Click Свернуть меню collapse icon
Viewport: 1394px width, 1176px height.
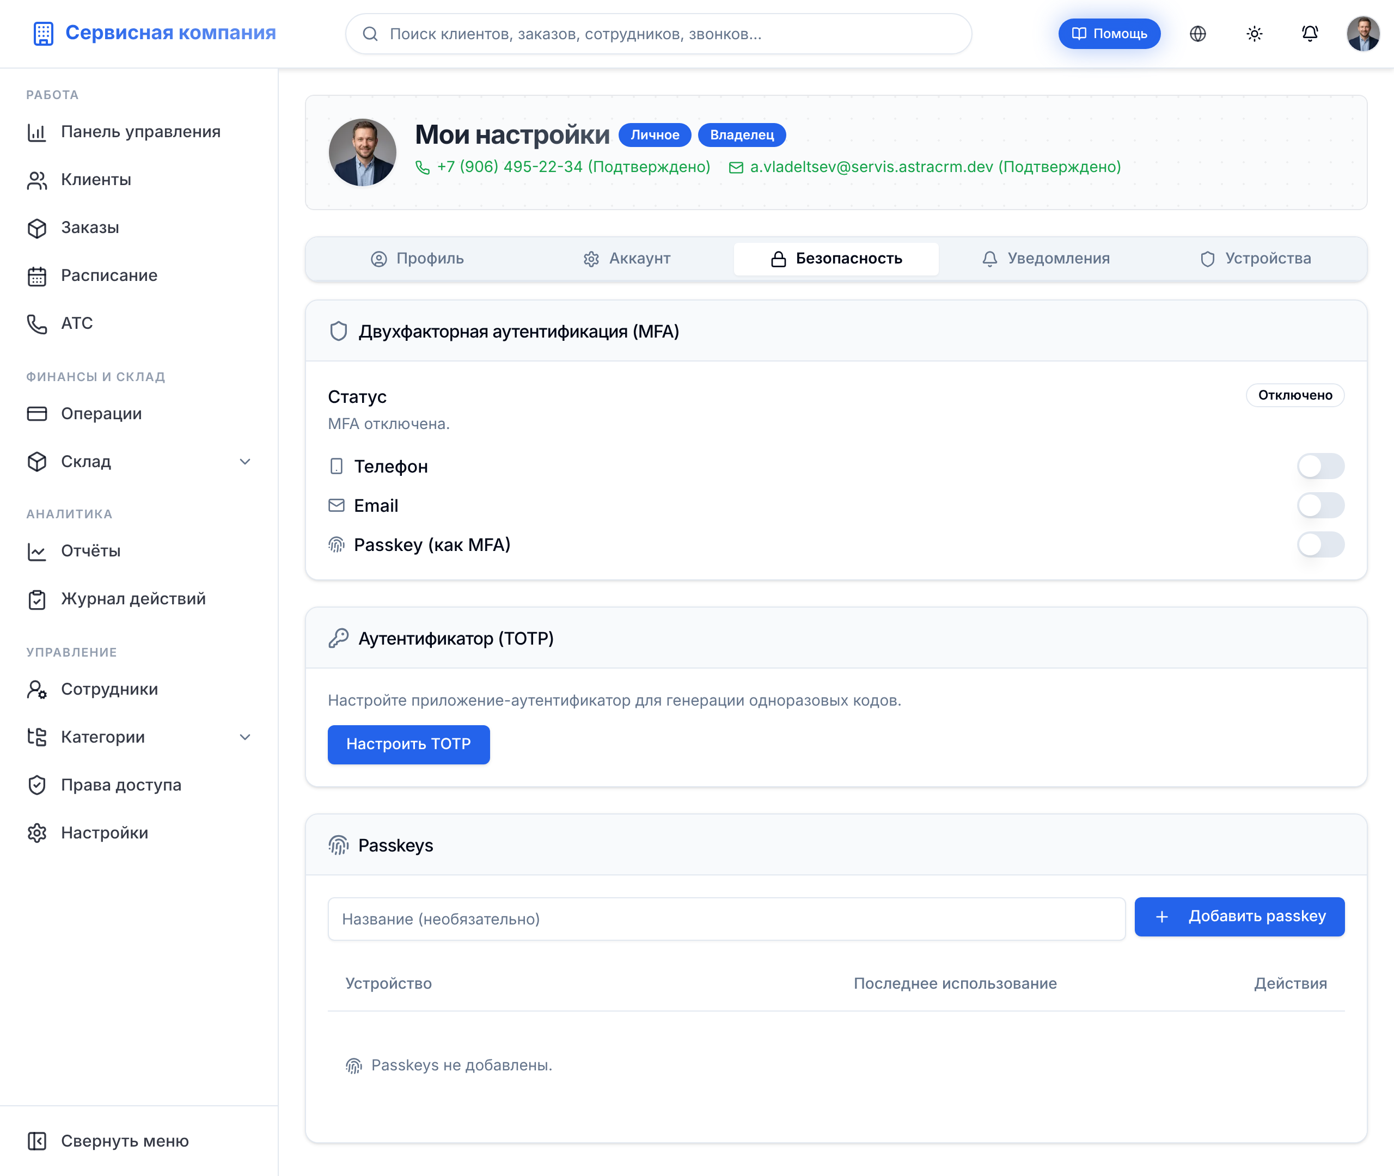tap(38, 1141)
